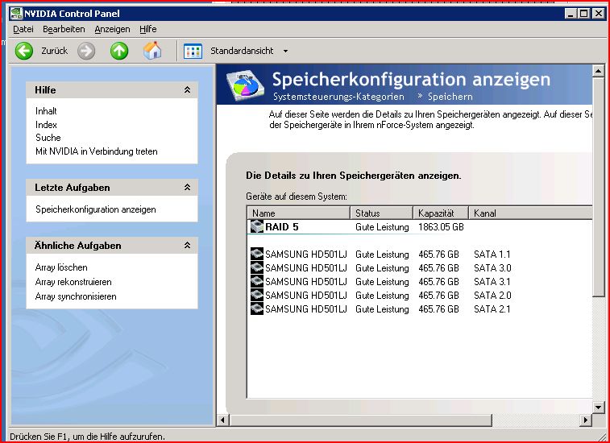Open the Anzeigen menu

coord(112,29)
